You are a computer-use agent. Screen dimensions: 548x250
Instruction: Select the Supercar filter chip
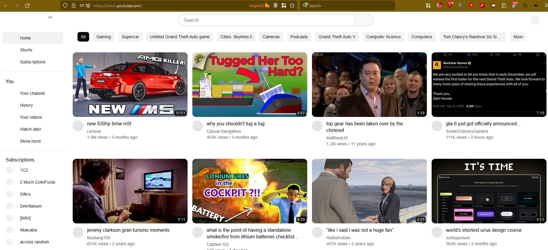click(130, 37)
